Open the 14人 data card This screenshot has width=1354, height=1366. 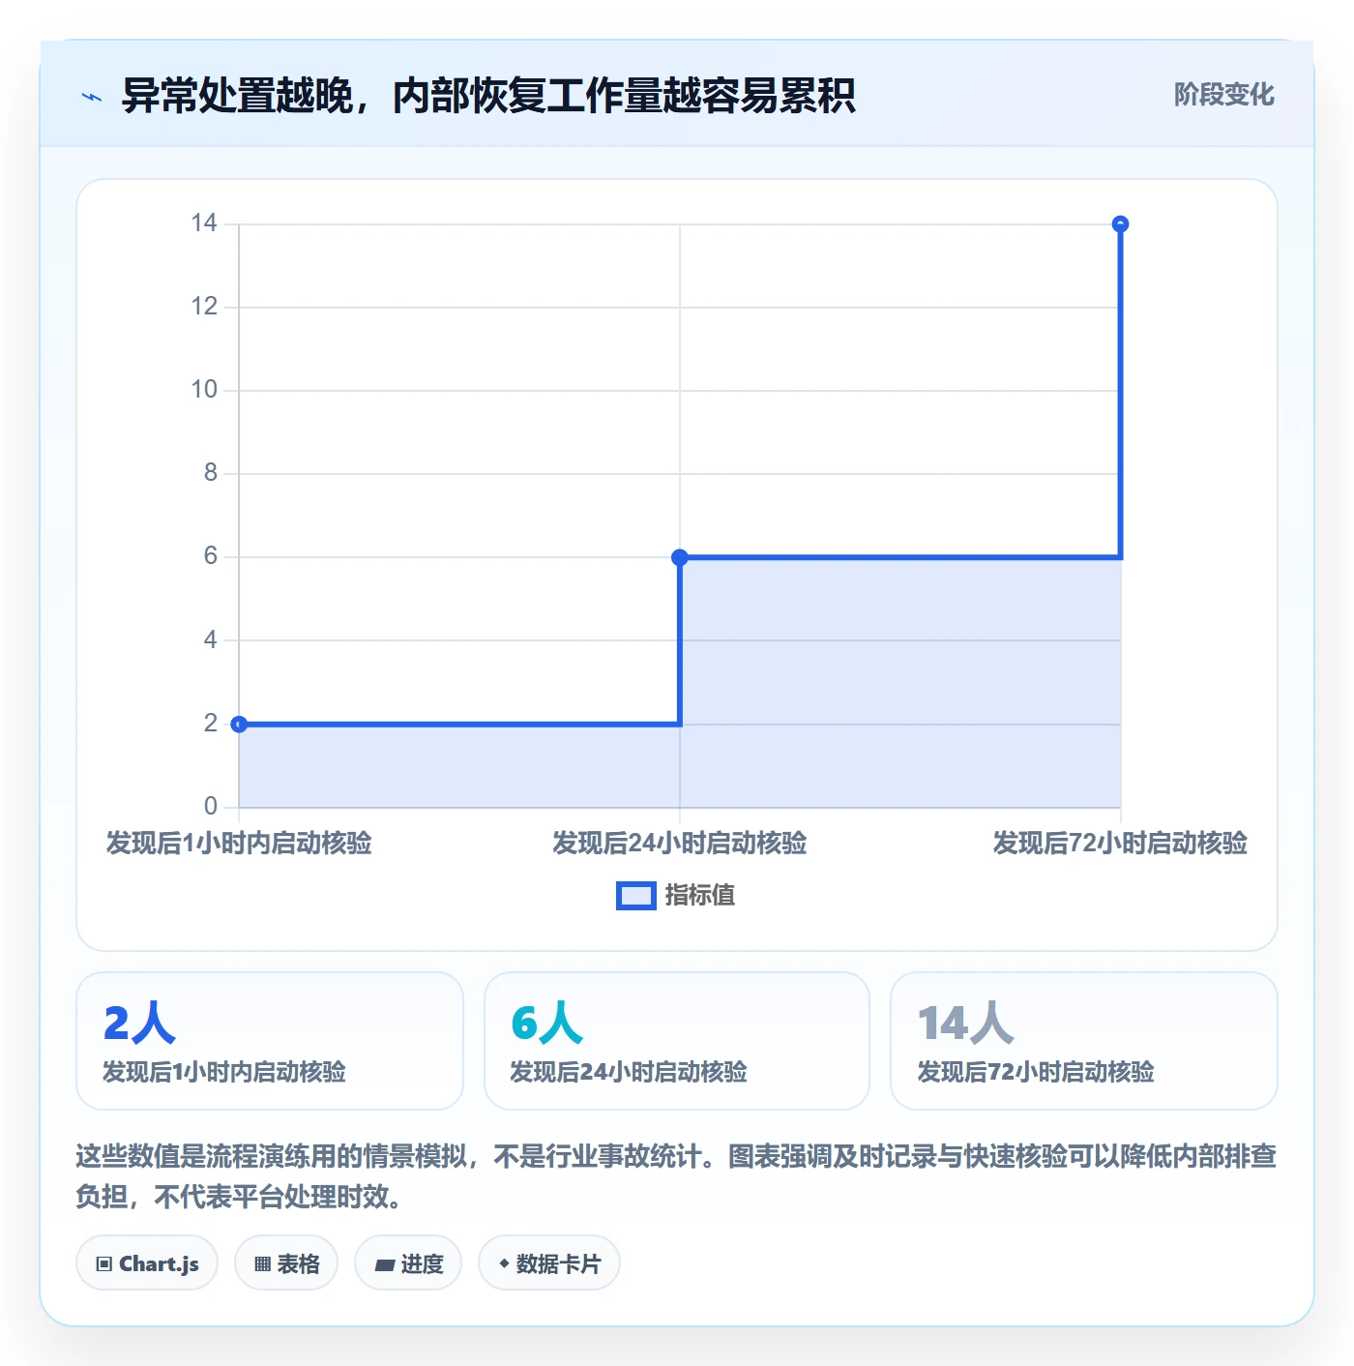[x=1084, y=1041]
